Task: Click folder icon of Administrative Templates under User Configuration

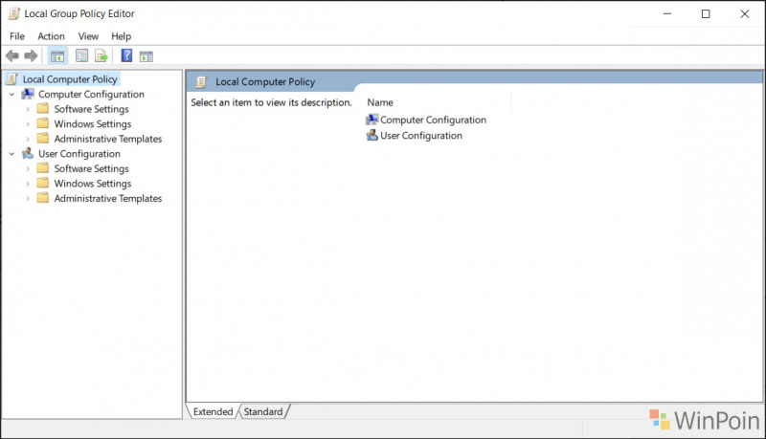Action: pos(43,198)
